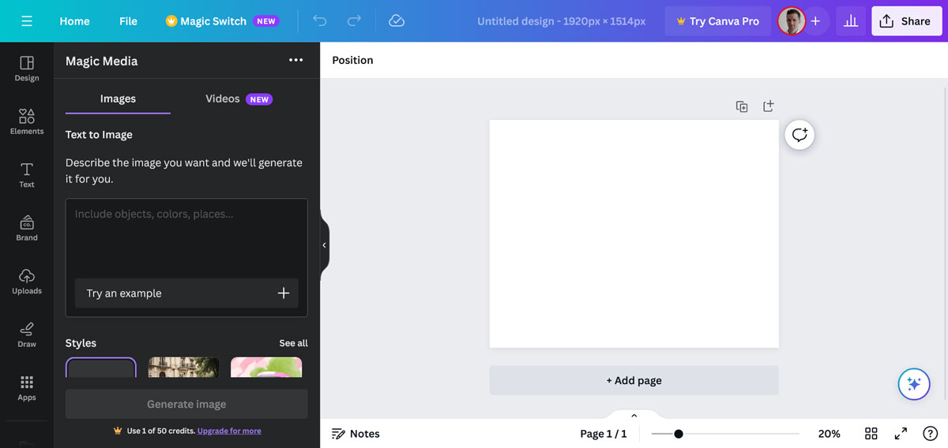Switch to the Images tab
The width and height of the screenshot is (948, 448).
coord(118,99)
